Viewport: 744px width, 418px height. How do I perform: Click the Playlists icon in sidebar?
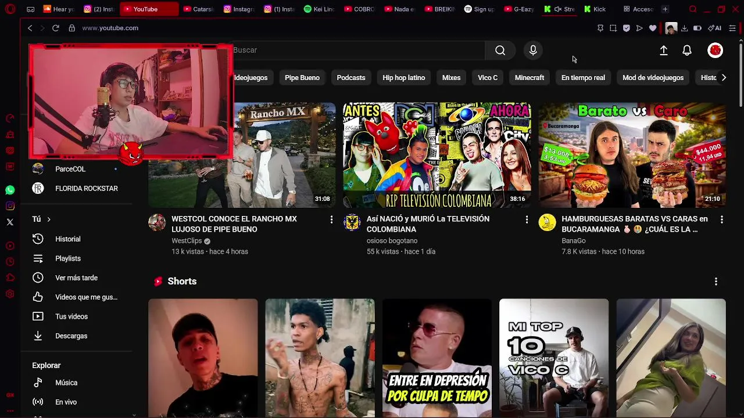tap(38, 258)
